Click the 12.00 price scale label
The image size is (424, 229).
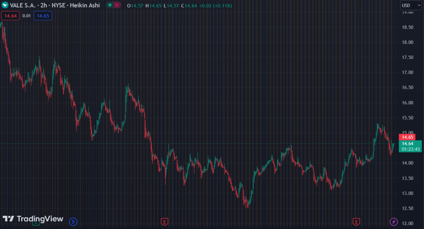point(407,223)
